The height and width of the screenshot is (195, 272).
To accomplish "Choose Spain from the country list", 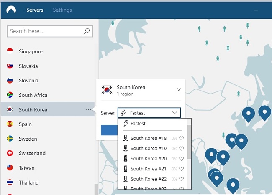I will tap(48, 124).
